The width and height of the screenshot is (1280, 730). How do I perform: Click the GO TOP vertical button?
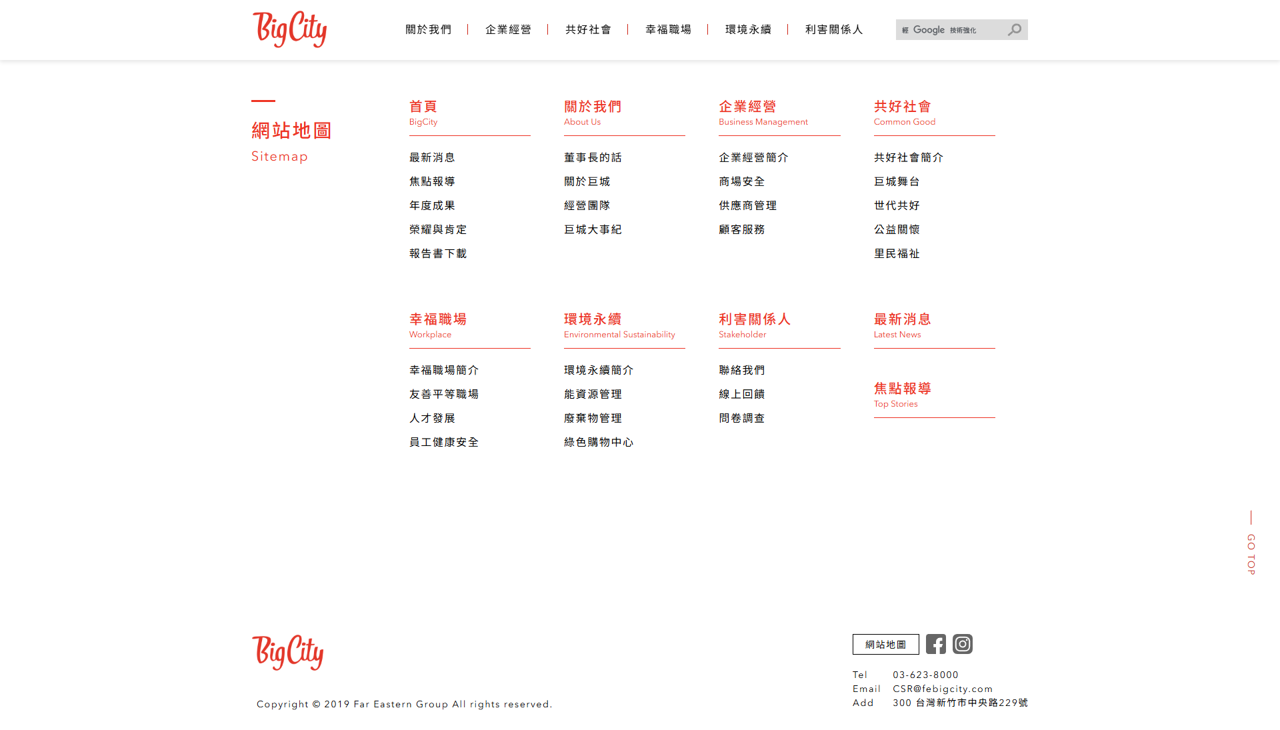[1251, 553]
